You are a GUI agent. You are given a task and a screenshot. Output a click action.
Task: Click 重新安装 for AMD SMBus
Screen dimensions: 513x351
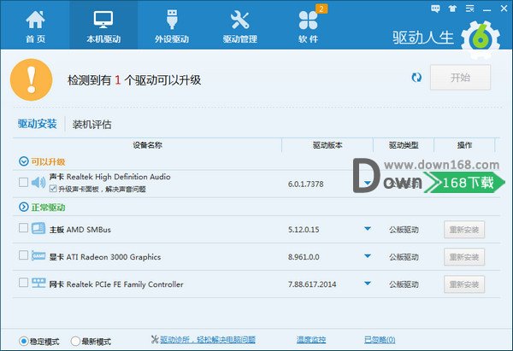coord(464,230)
